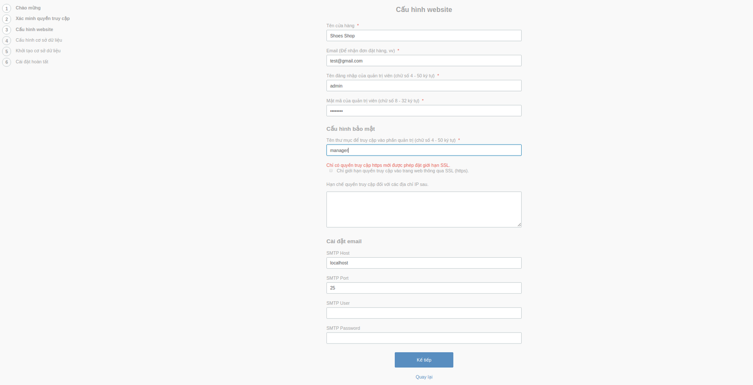Image resolution: width=753 pixels, height=385 pixels.
Task: Click the Email field containing test@gmail.com
Action: pyautogui.click(x=424, y=61)
